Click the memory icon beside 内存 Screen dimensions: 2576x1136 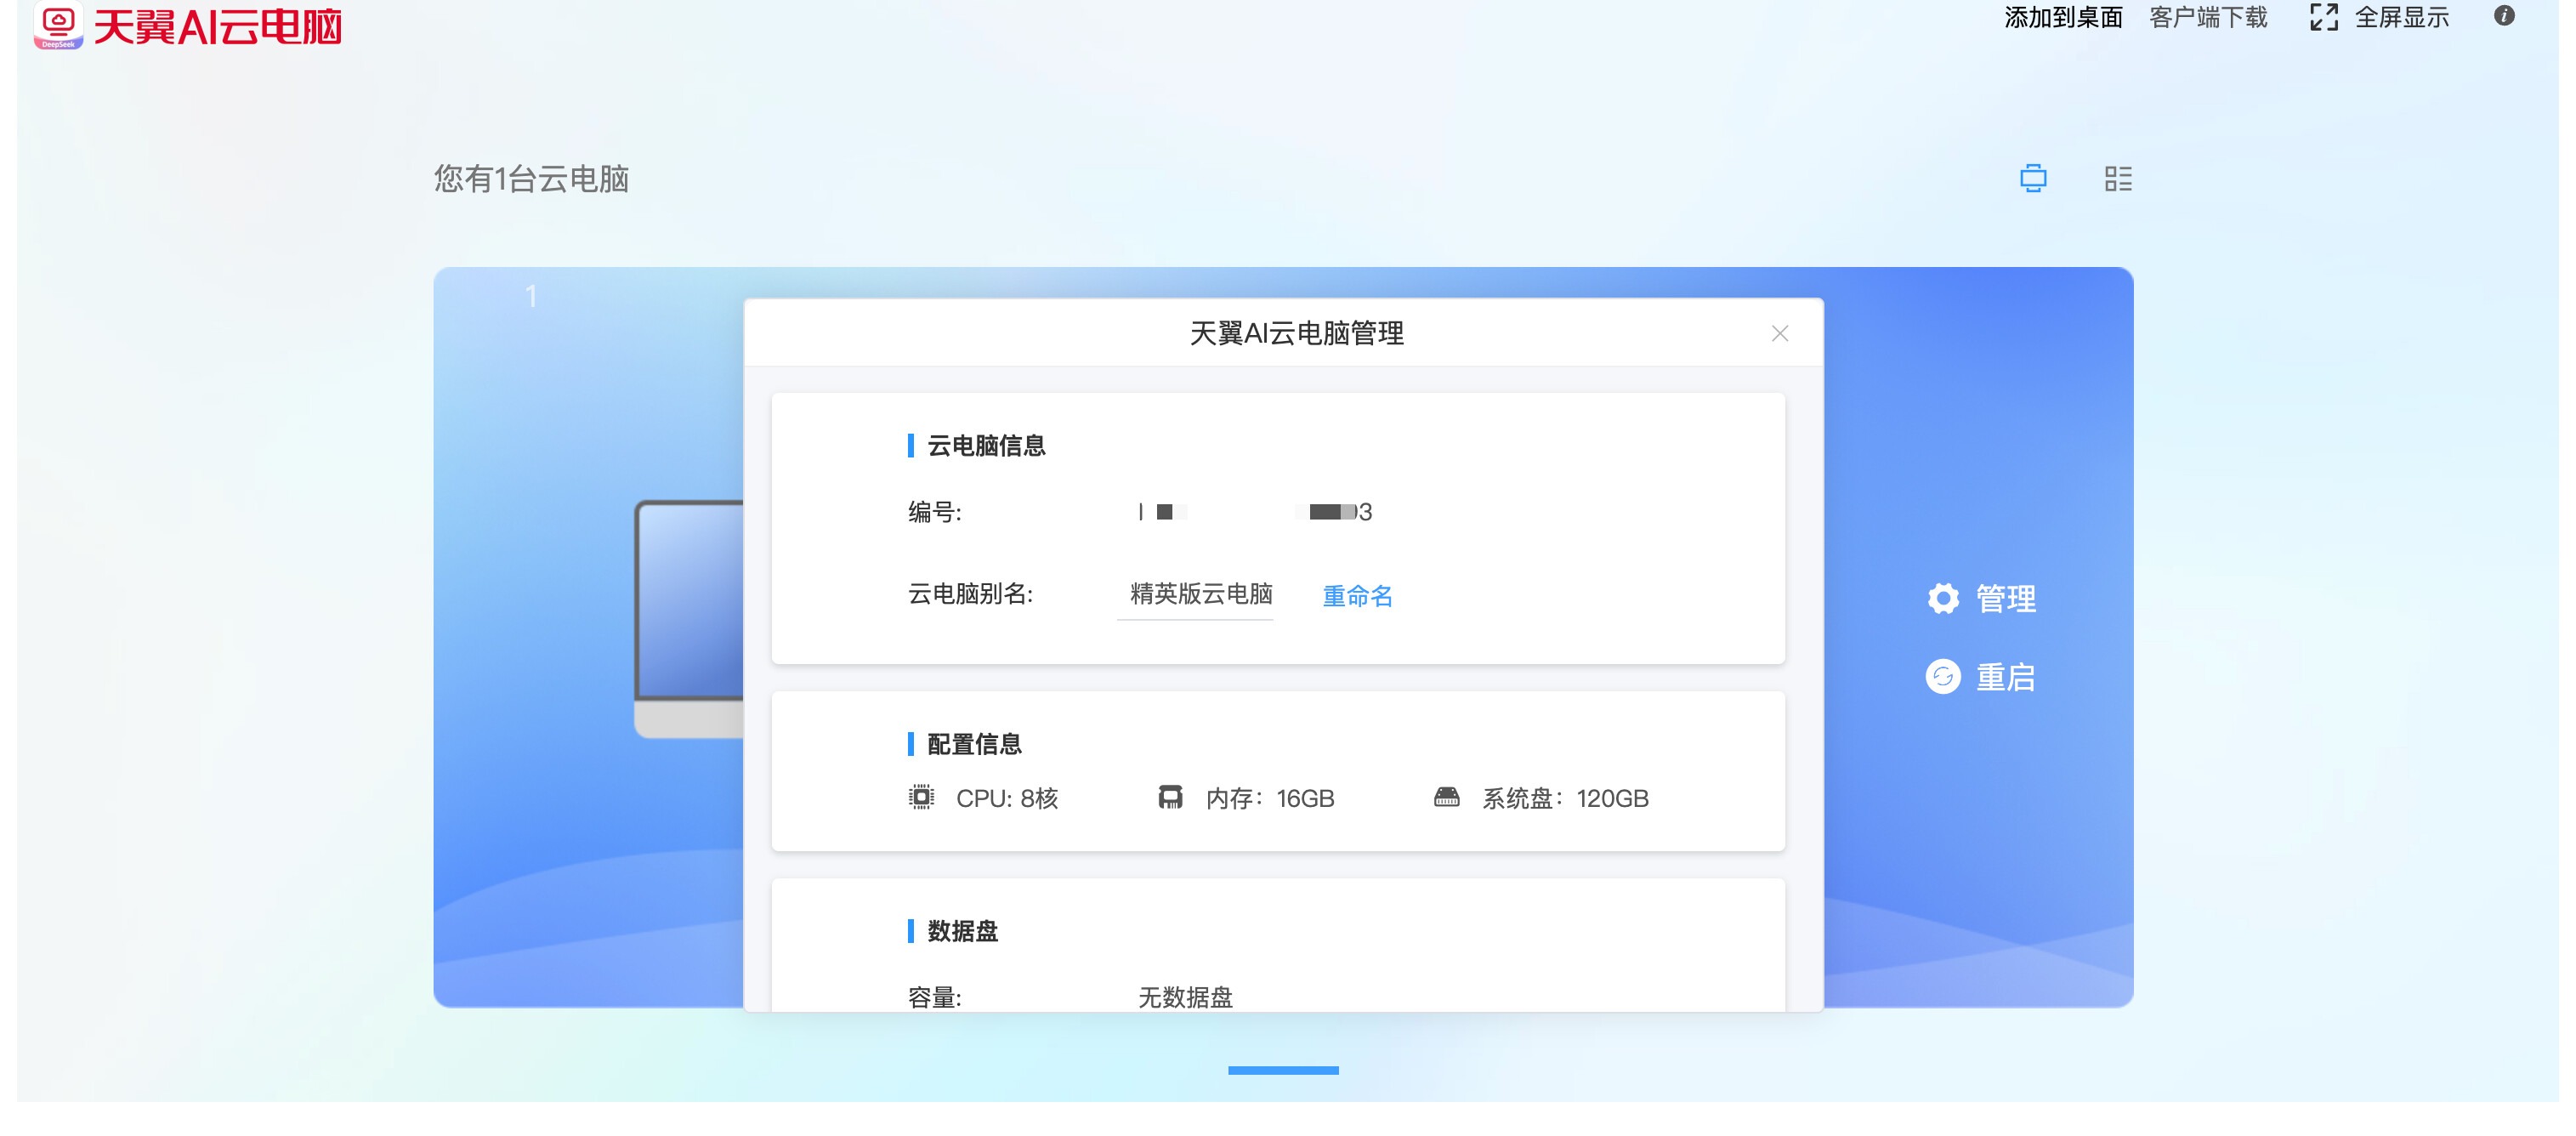[x=1170, y=797]
